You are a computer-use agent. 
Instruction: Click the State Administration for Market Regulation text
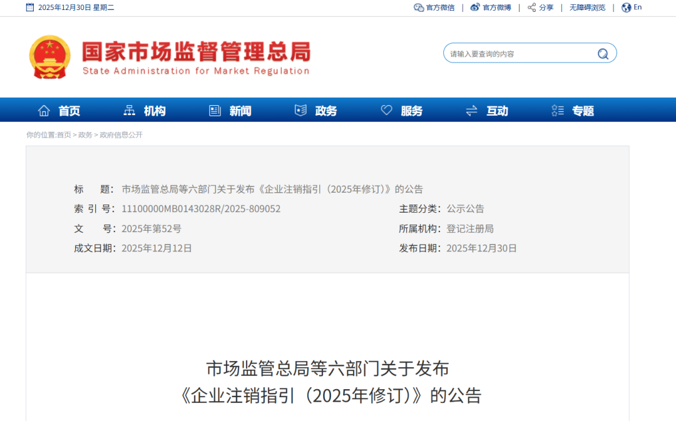click(196, 71)
